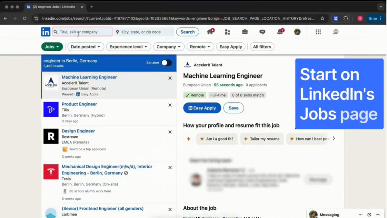Click the circular icon after the apps grid
This screenshot has width=387, height=218.
(x=336, y=32)
